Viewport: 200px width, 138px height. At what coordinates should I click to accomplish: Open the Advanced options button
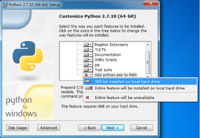(x=48, y=128)
